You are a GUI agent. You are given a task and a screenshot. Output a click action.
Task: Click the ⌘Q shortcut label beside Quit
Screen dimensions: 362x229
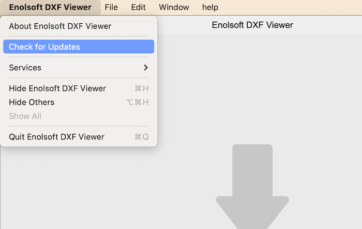[x=141, y=137]
